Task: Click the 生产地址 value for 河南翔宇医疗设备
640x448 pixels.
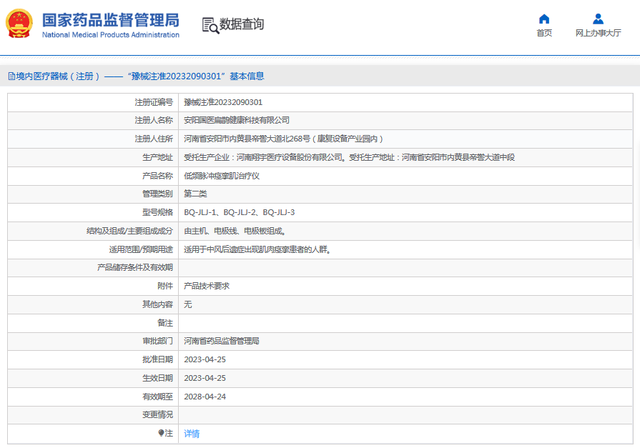Action: click(349, 157)
